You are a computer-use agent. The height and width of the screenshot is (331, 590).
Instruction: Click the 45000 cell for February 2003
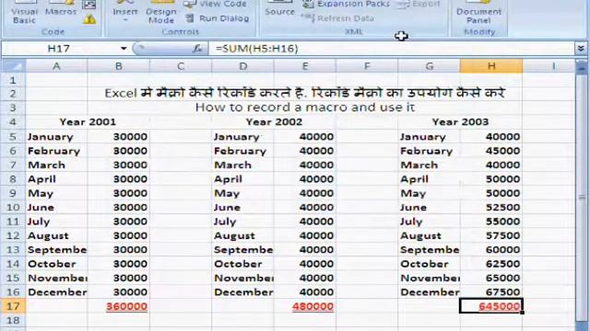(x=491, y=151)
